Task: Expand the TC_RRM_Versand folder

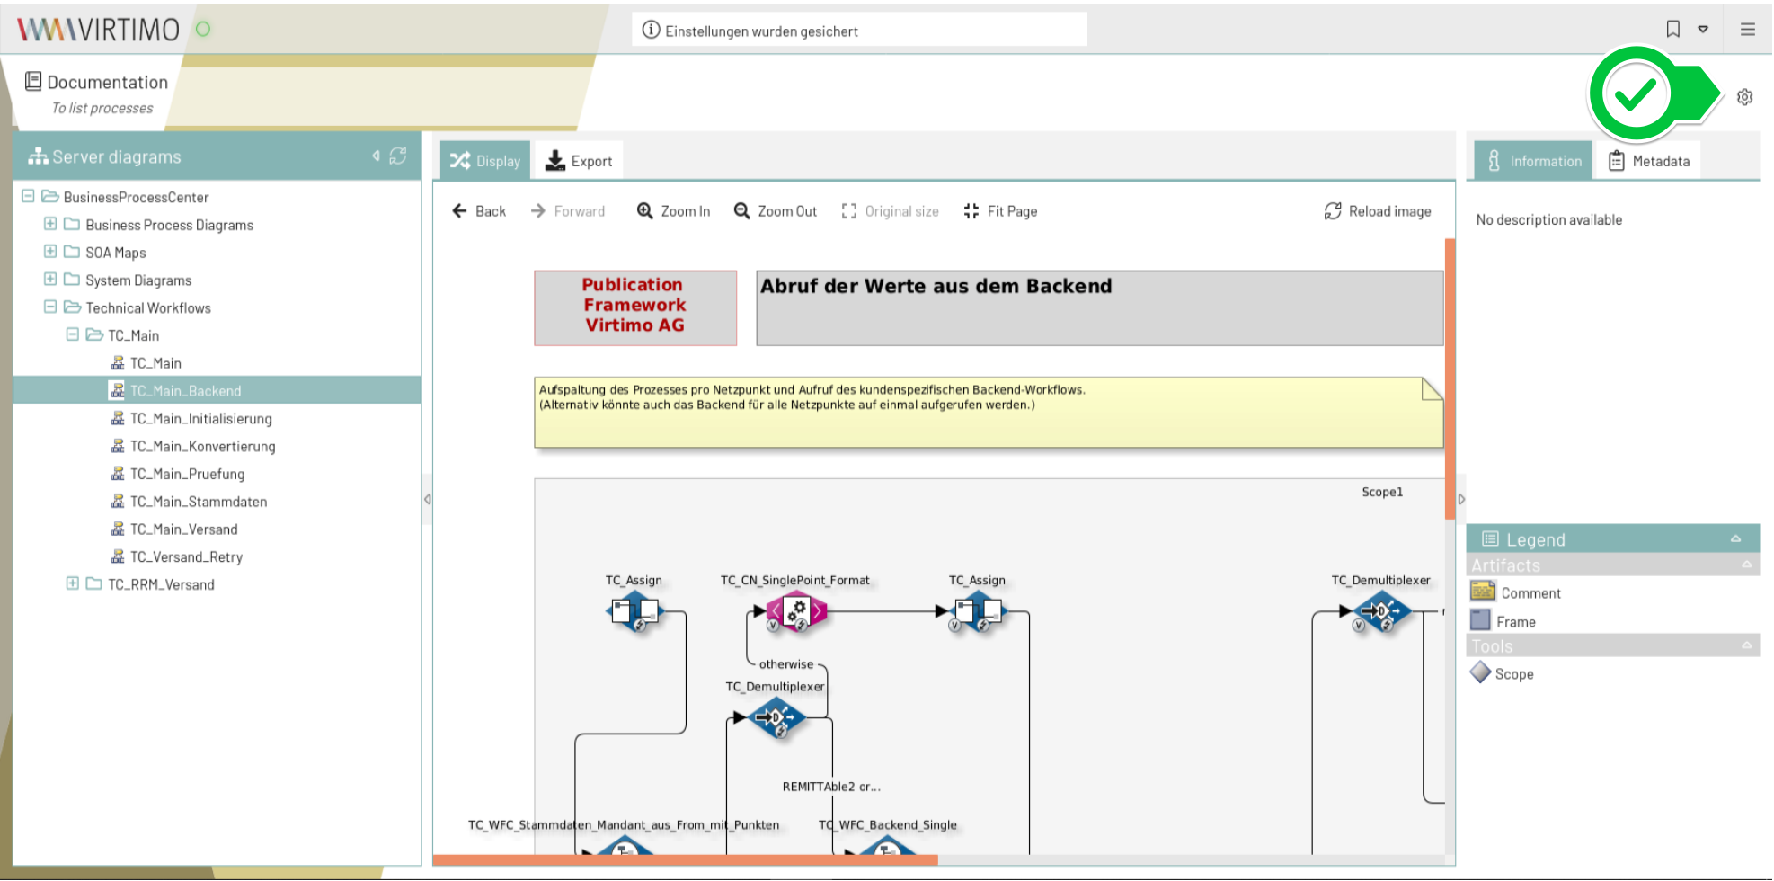Action: 72,584
